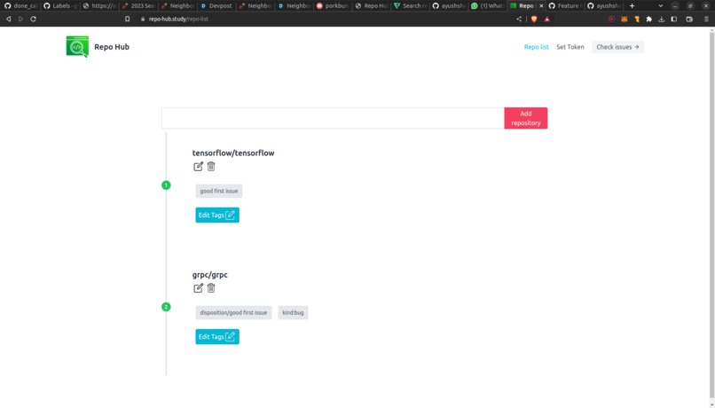Share the current page URL
The height and width of the screenshot is (408, 715).
point(519,20)
